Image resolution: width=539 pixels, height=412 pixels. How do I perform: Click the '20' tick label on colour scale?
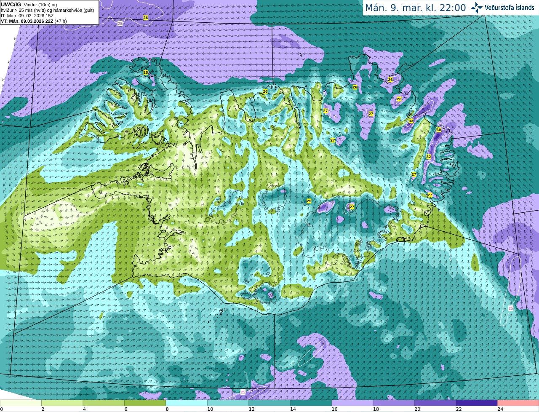pyautogui.click(x=417, y=409)
